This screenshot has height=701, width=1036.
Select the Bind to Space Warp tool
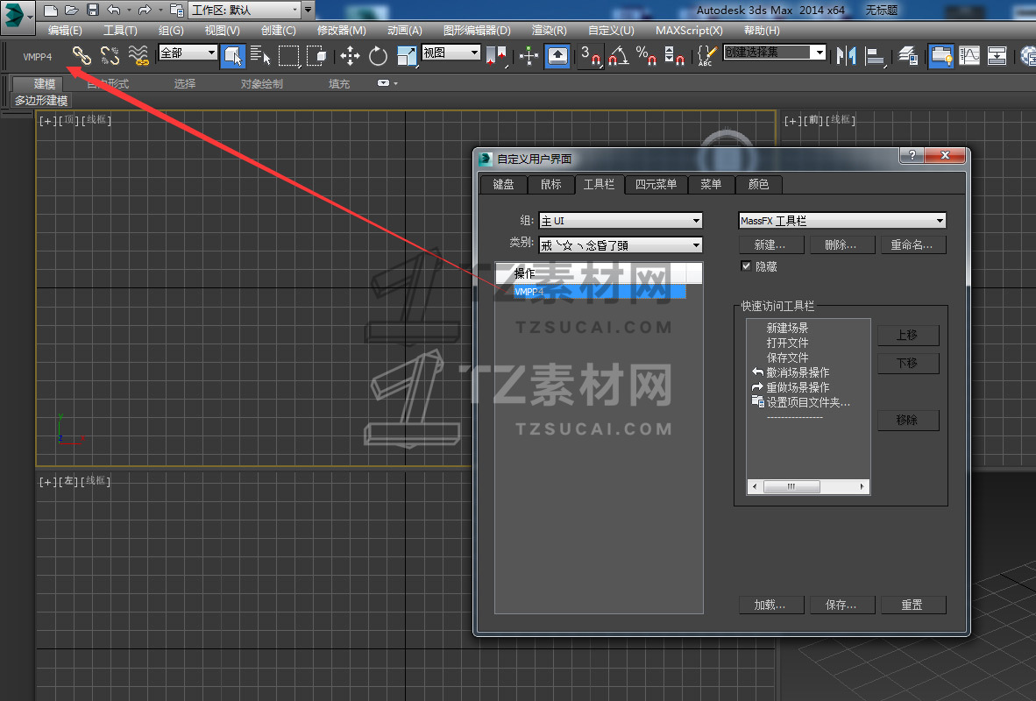click(138, 56)
